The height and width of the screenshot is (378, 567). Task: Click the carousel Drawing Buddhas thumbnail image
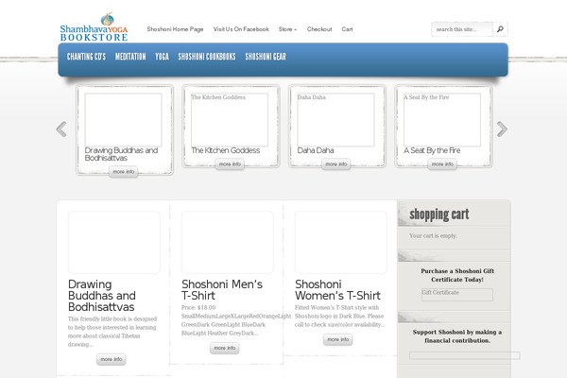point(123,120)
